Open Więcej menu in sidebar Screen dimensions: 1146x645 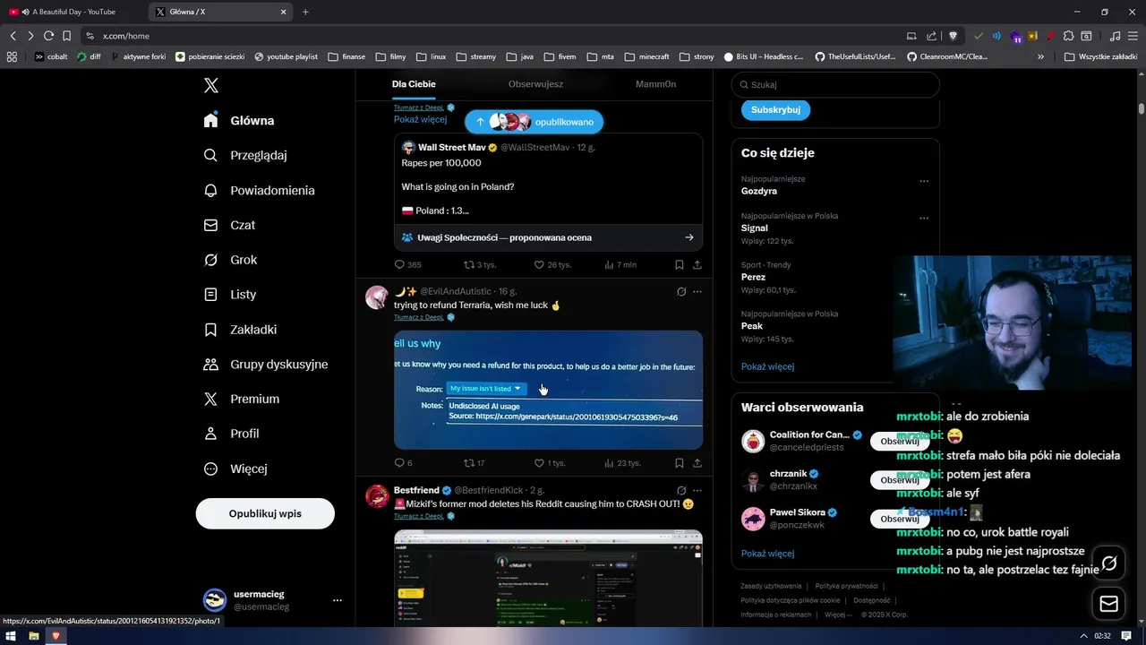(235, 469)
